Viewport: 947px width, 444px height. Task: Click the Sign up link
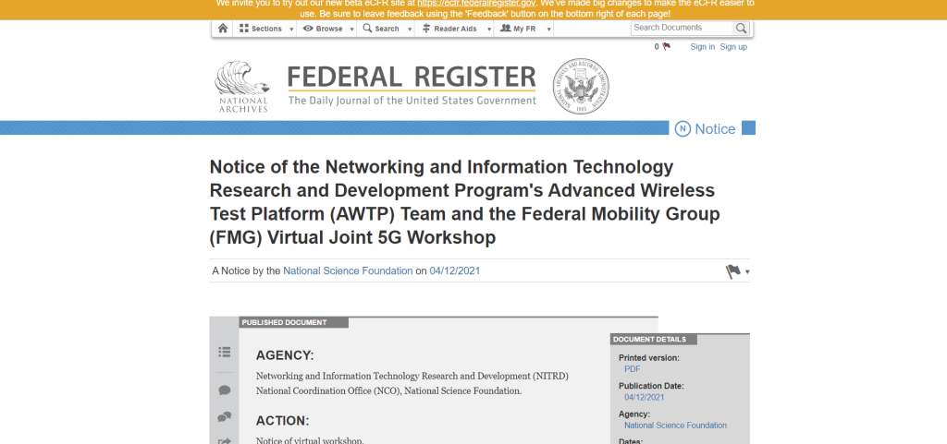click(733, 47)
